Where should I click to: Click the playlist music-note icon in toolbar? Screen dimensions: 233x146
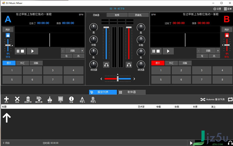pos(39,99)
